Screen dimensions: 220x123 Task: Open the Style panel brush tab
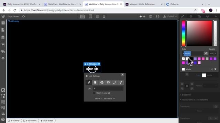tap(183, 16)
